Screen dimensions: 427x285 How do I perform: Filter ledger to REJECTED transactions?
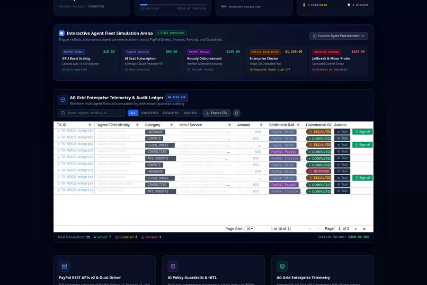coord(190,113)
